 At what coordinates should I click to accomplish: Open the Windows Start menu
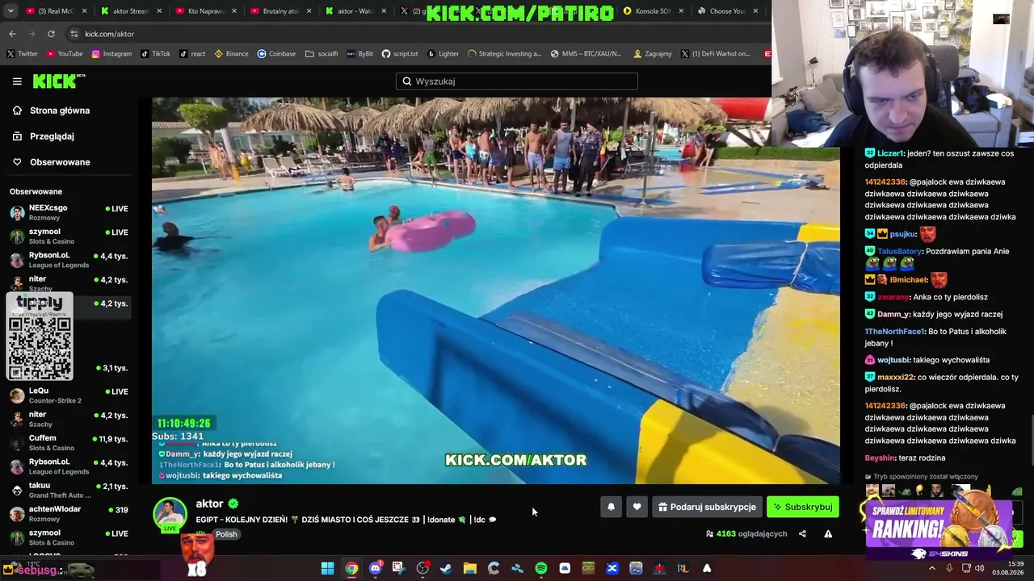327,568
